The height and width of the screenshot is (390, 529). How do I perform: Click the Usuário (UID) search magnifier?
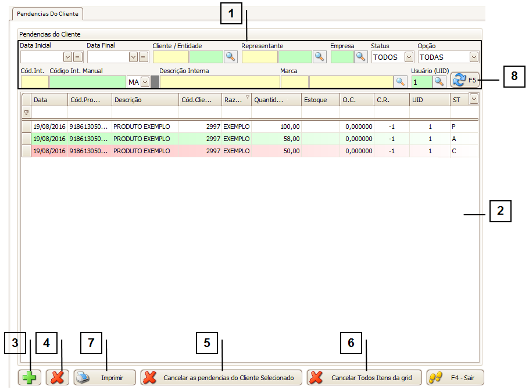point(439,82)
